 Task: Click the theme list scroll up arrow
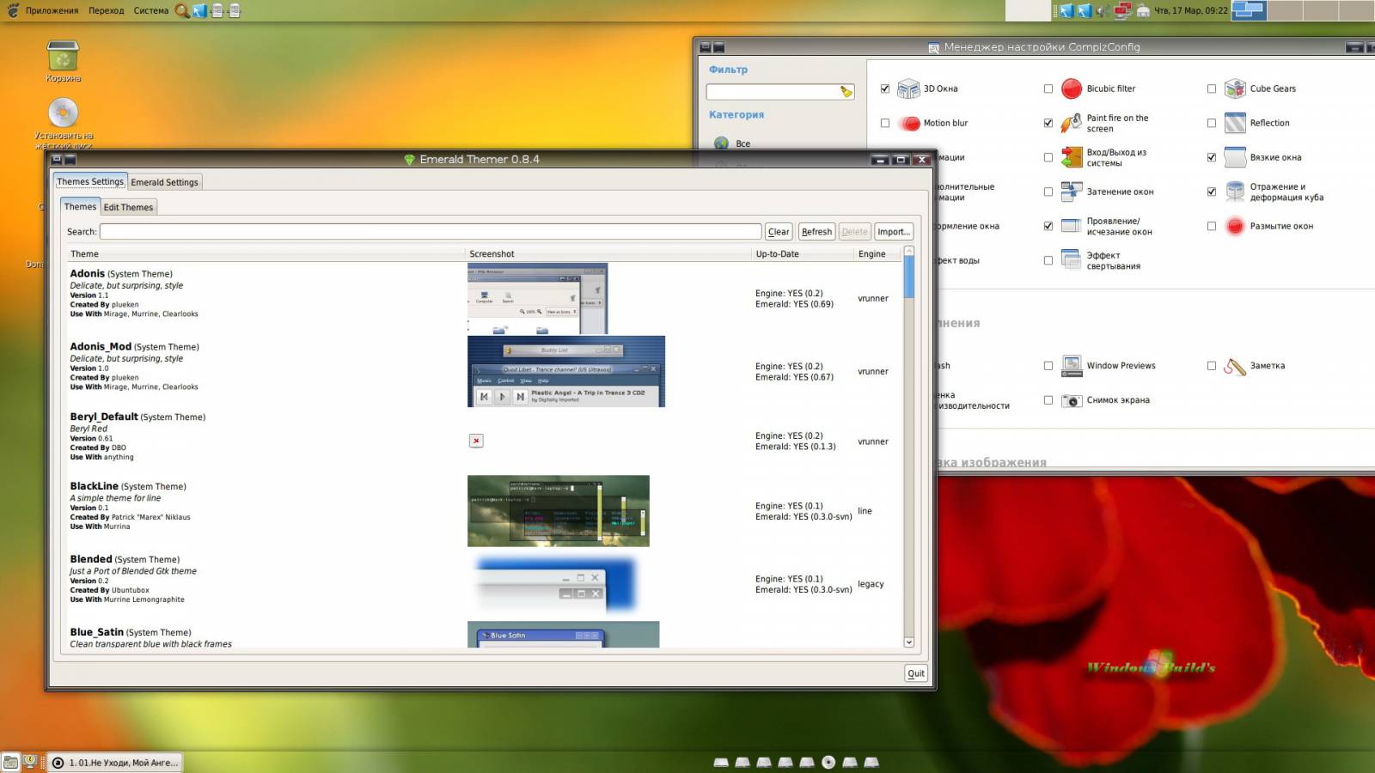(x=909, y=251)
